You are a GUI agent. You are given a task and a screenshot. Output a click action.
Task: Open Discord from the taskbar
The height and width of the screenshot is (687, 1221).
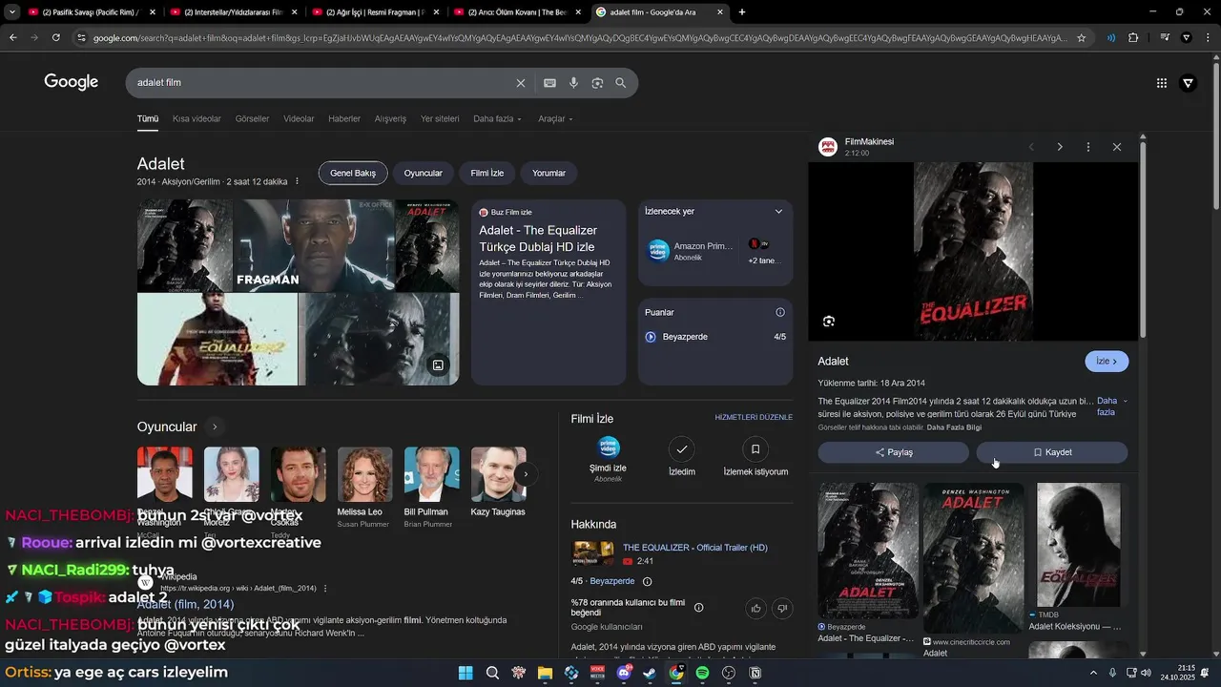(x=624, y=673)
